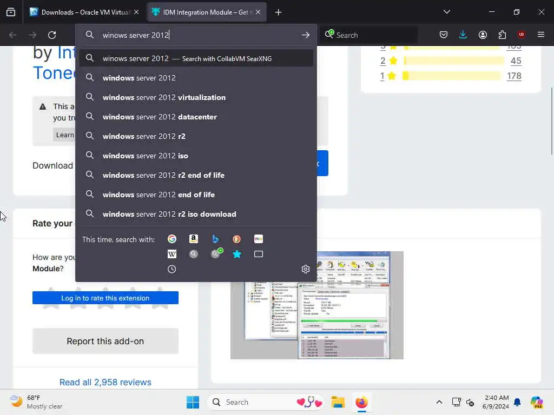This screenshot has width=554, height=415.
Task: Search this time with Google icon
Action: click(172, 239)
